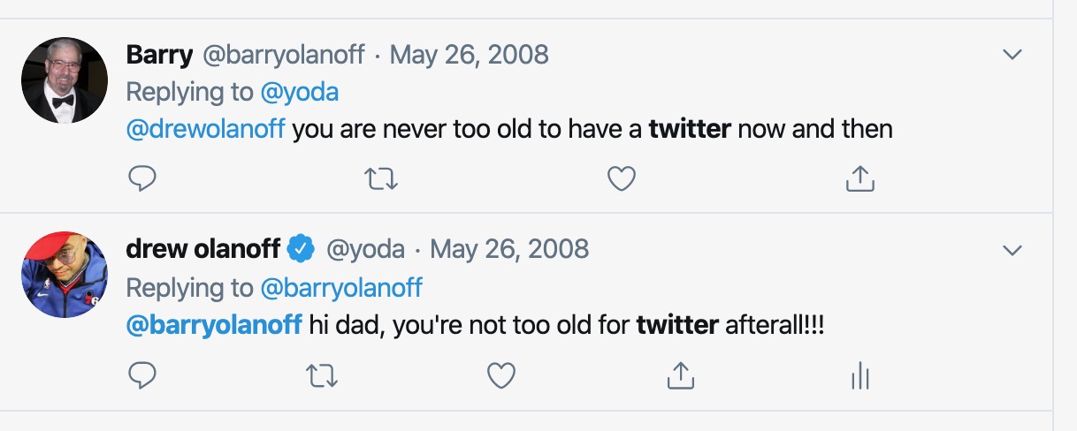Like Barry's tweet with heart icon
The image size is (1077, 431).
click(622, 179)
